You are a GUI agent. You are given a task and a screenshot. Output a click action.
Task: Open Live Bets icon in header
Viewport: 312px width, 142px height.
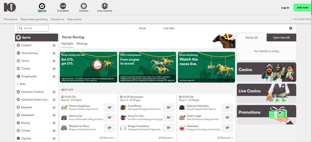pos(63,6)
